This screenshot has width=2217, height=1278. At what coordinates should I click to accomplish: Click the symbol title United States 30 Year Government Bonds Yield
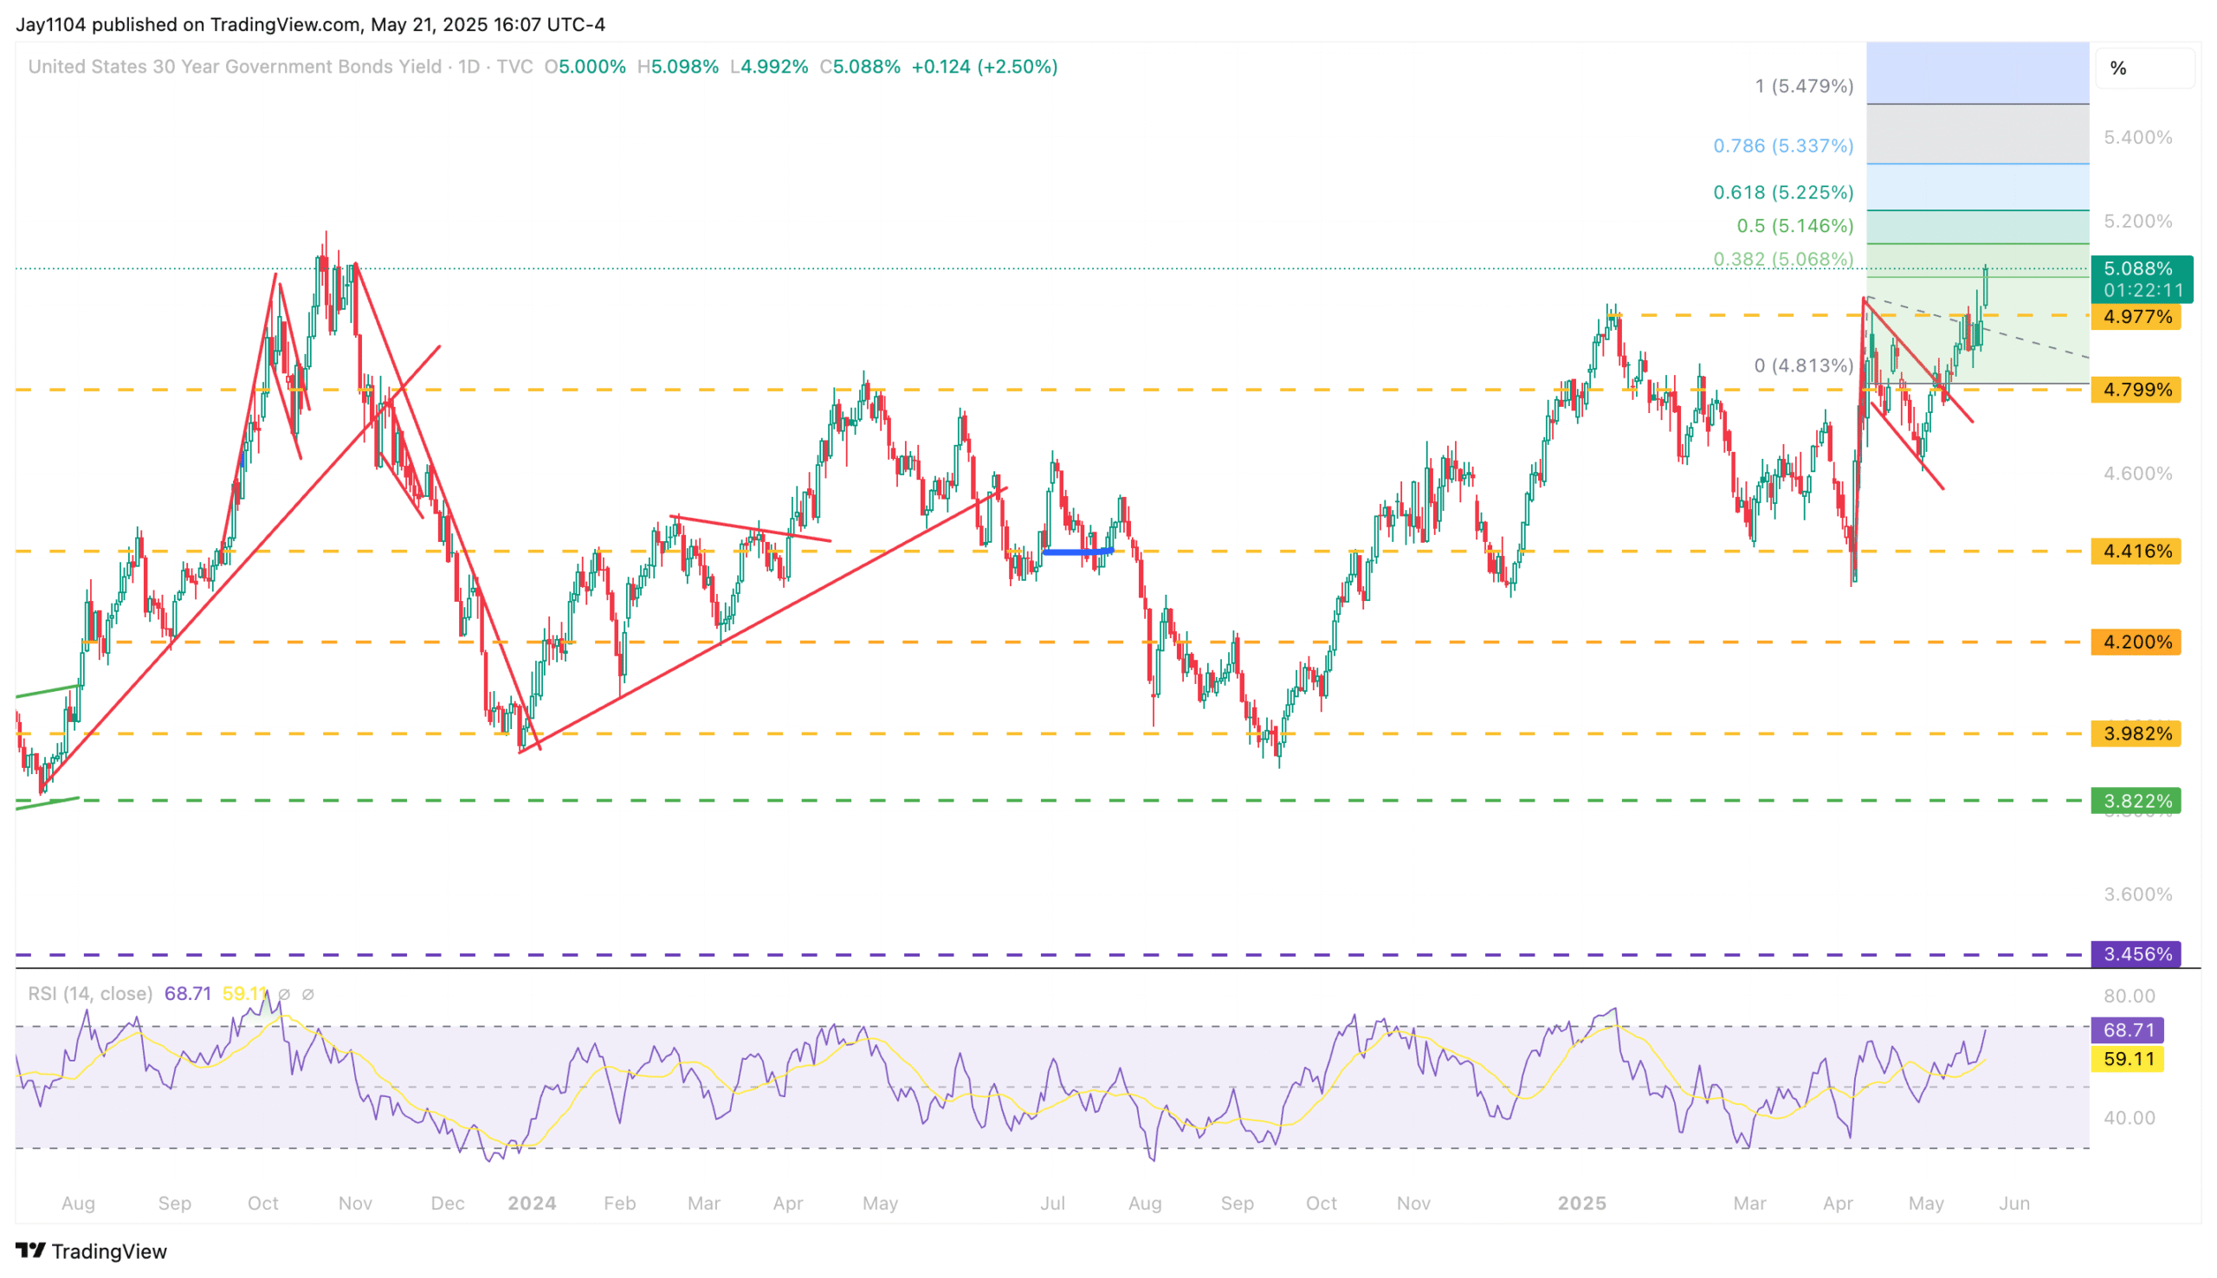(235, 67)
